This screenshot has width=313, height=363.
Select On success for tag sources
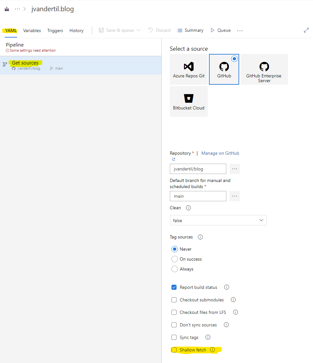pyautogui.click(x=175, y=259)
